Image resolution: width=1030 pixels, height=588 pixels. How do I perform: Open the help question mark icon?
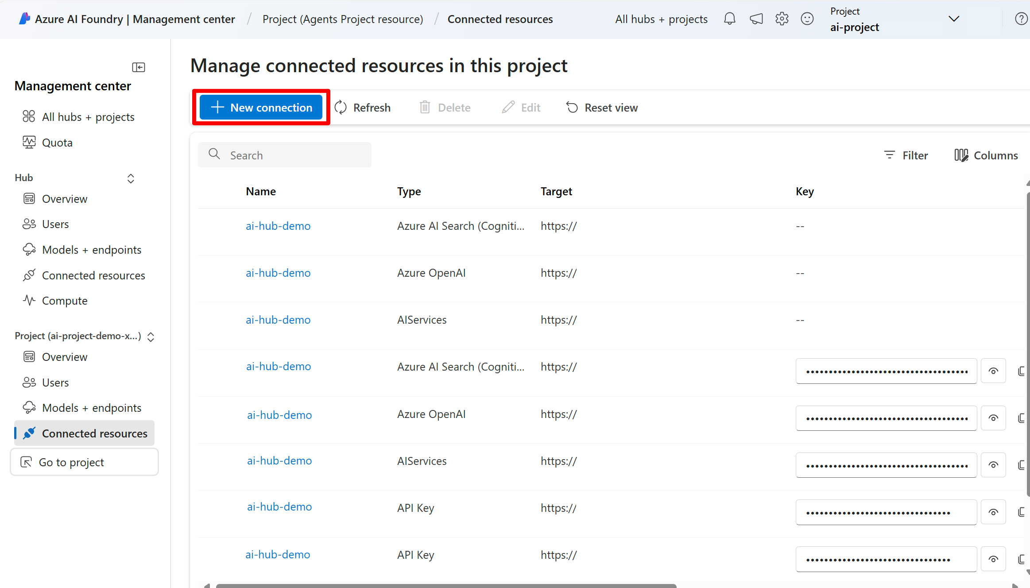pos(1021,19)
